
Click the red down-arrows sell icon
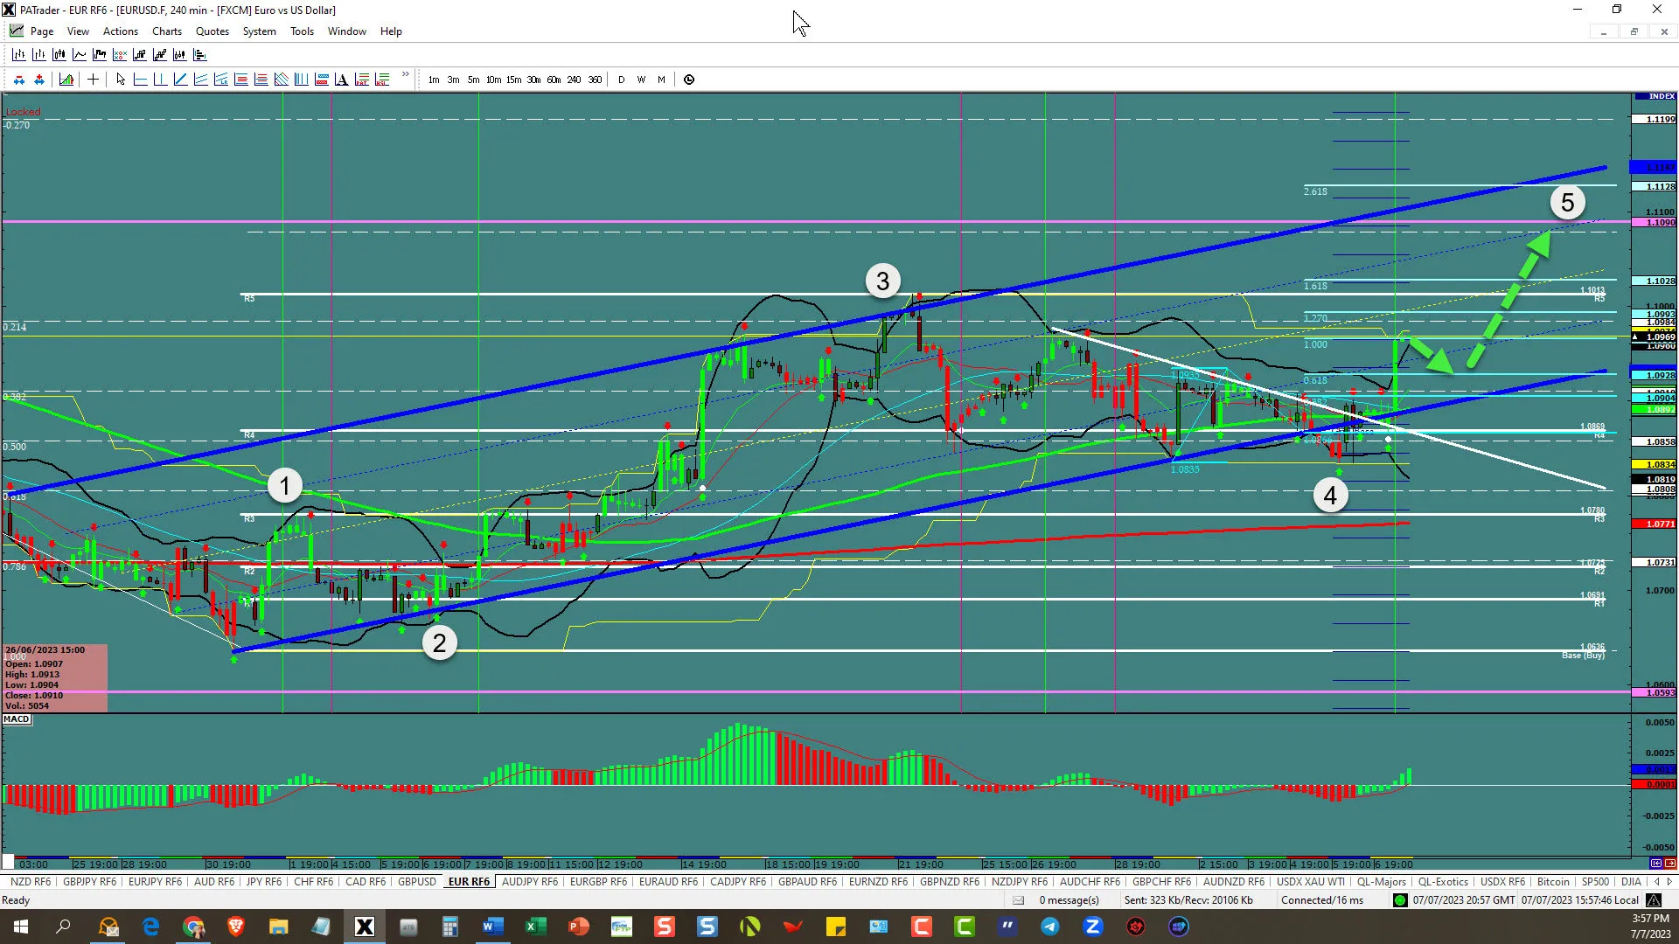(x=19, y=80)
